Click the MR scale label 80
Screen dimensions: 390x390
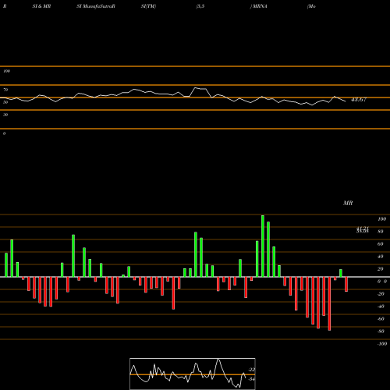pos(381,232)
